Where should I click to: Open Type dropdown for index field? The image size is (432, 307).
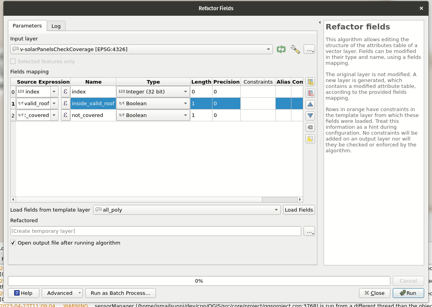click(185, 92)
